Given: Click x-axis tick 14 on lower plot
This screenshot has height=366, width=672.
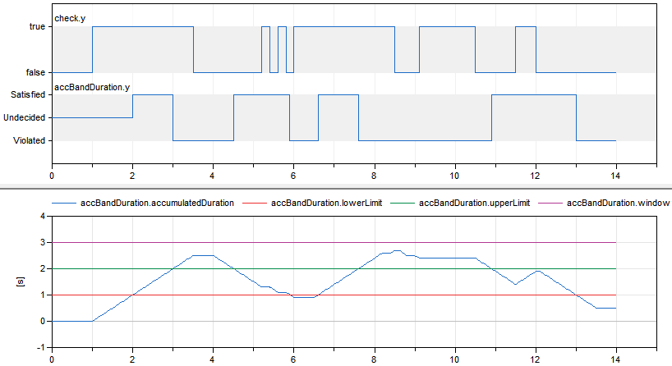Looking at the screenshot, I should pyautogui.click(x=615, y=359).
